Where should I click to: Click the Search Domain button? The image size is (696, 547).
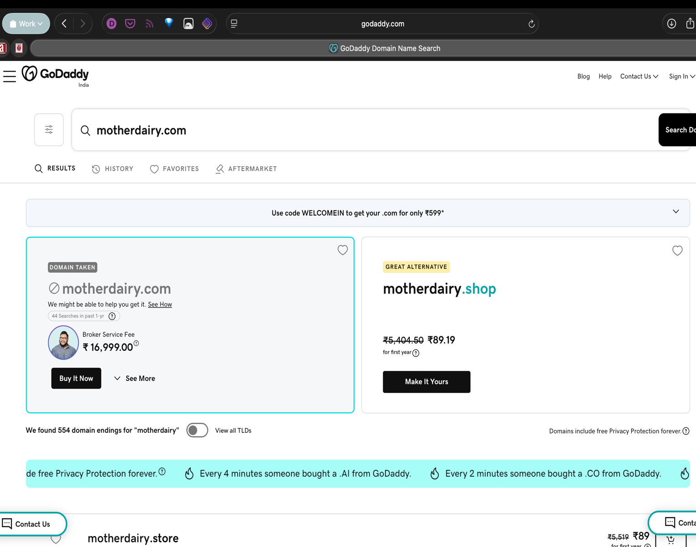pos(677,130)
